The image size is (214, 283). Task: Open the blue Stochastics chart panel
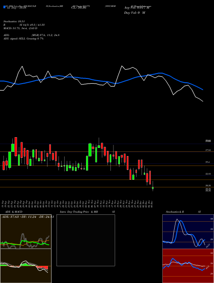[x=188, y=232]
